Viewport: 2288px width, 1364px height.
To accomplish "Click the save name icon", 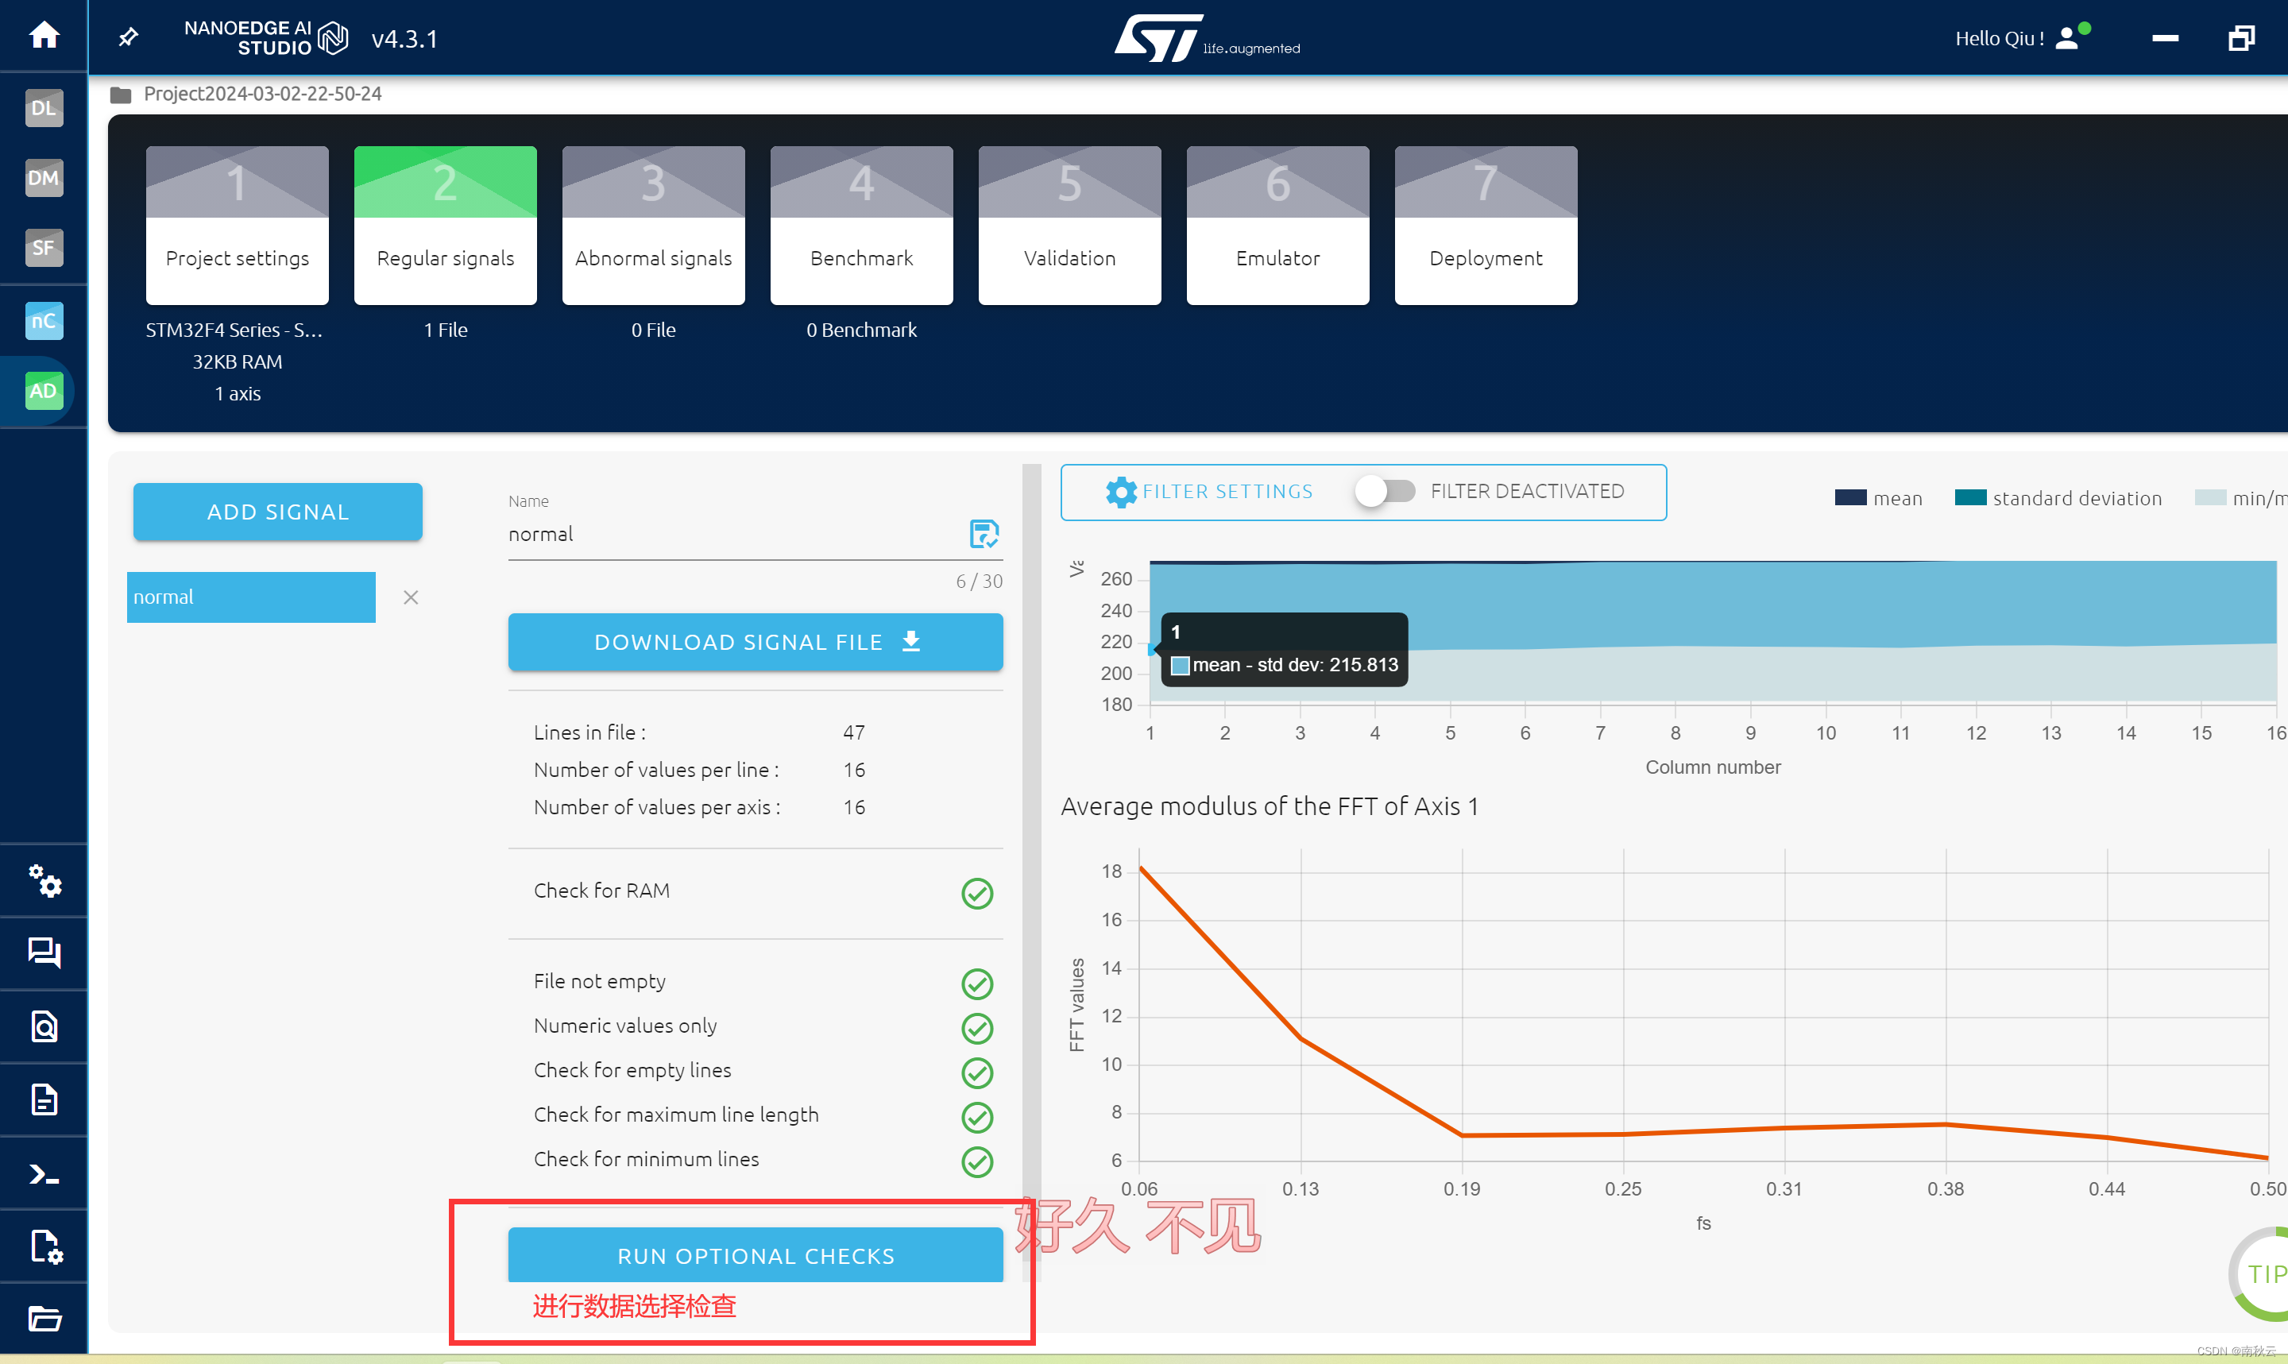I will coord(984,533).
